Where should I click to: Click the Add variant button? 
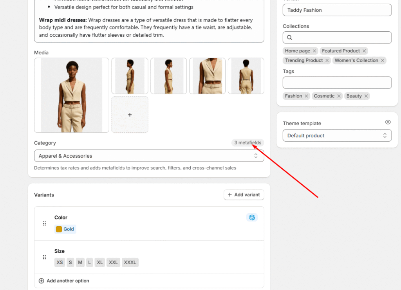(244, 195)
